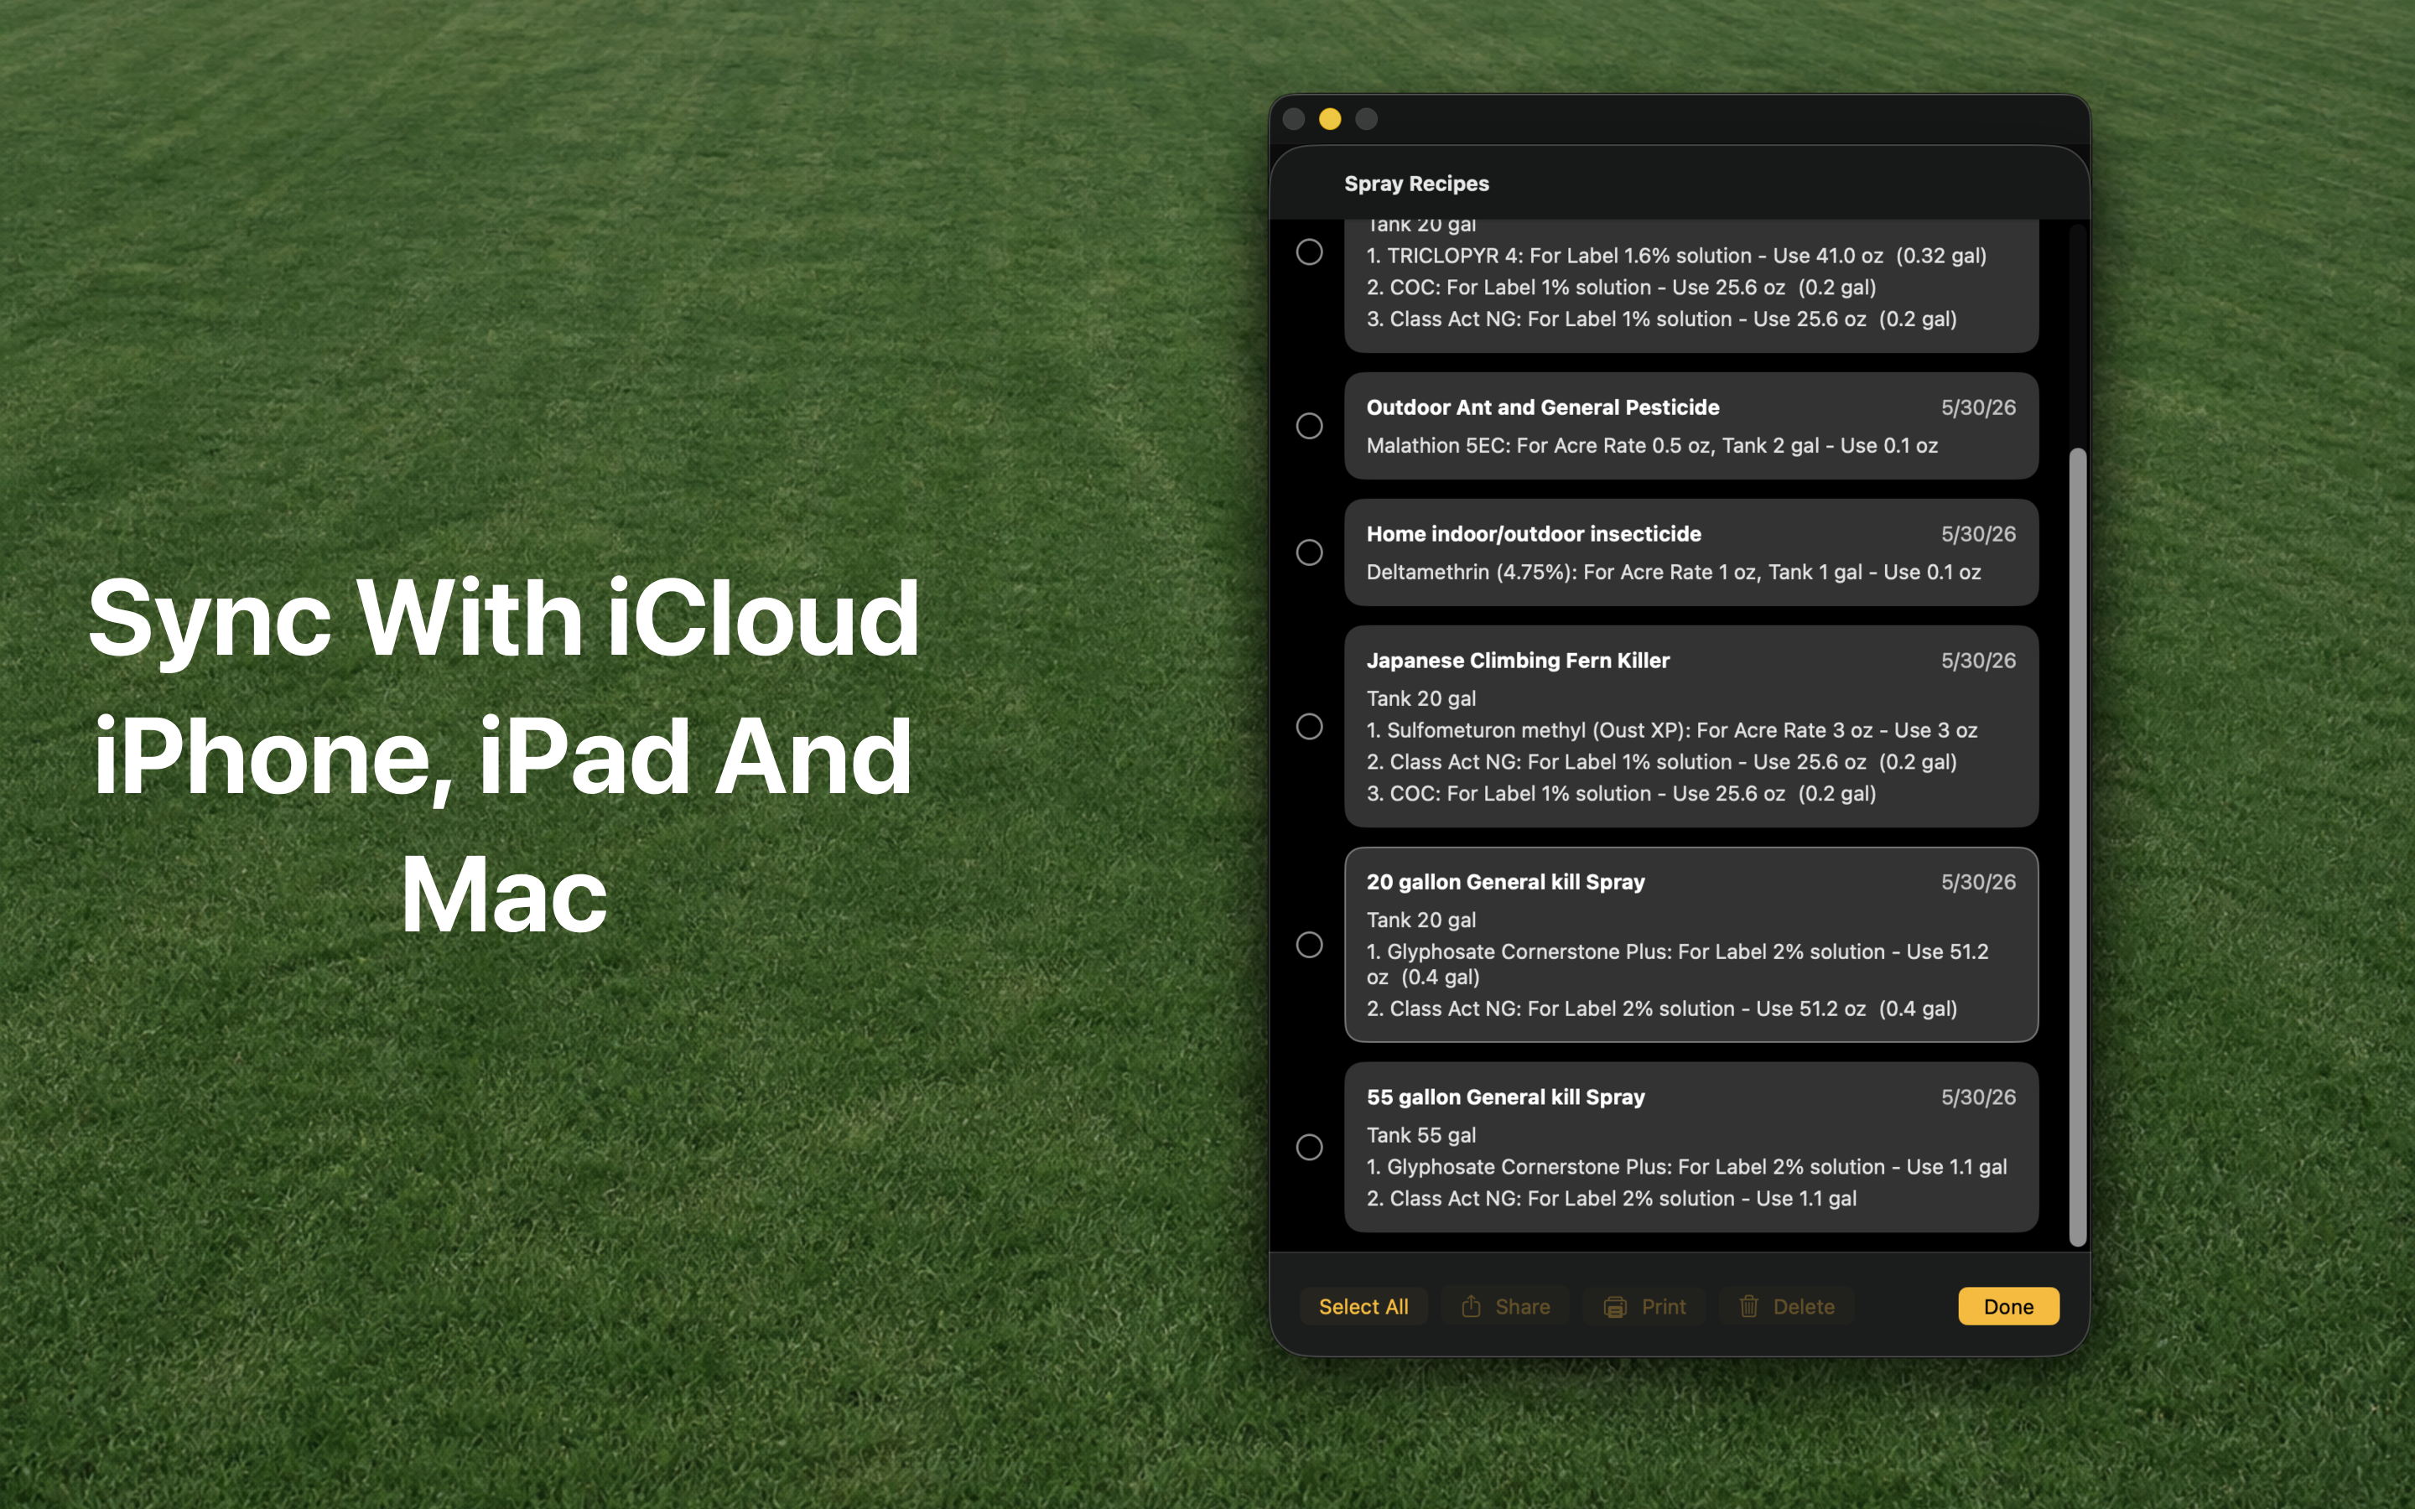Viewport: 2415px width, 1509px height.
Task: Click the trash can icon
Action: (1748, 1306)
